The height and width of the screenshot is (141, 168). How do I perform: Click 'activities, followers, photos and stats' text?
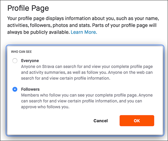49,26
